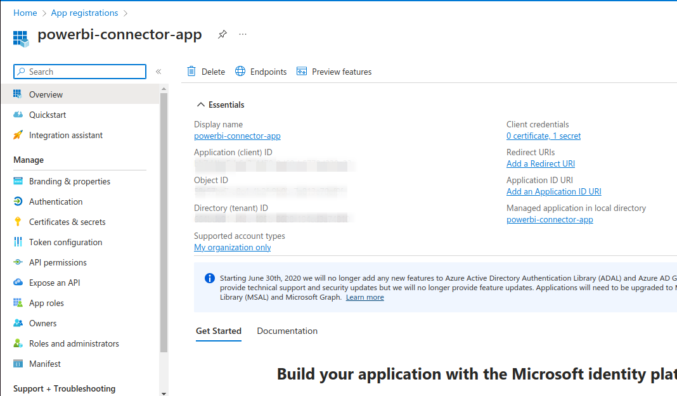Click the magnifier icon in the search box
Image resolution: width=677 pixels, height=396 pixels.
(x=21, y=71)
